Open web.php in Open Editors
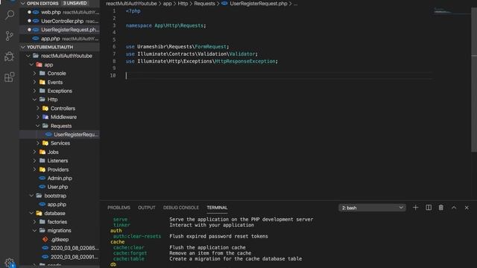Screen dimensions: 477x268 coord(51,12)
